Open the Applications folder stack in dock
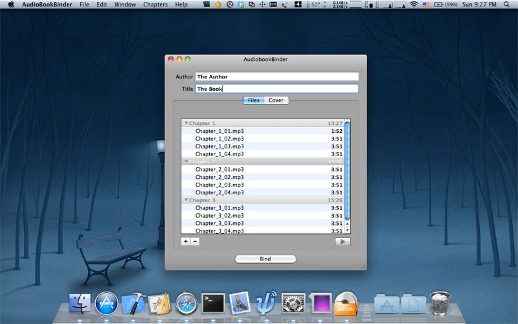518x324 pixels. coord(387,303)
